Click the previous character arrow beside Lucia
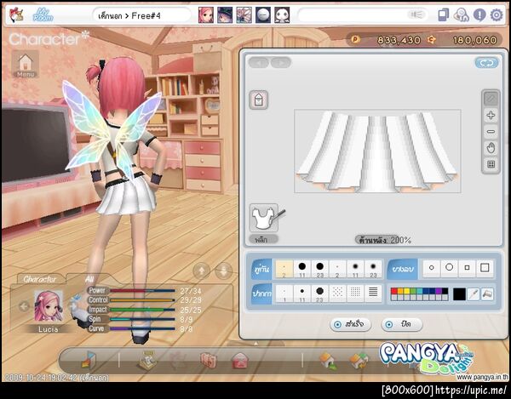 [24, 306]
